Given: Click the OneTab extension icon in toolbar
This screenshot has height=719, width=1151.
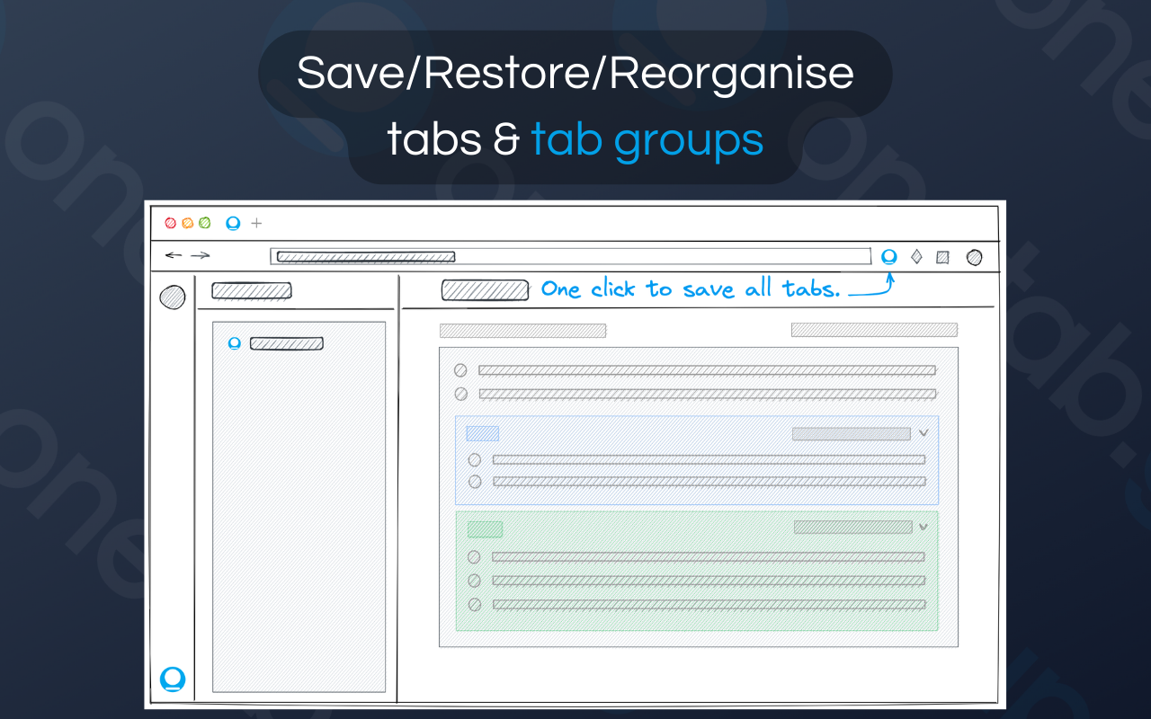Looking at the screenshot, I should coord(889,256).
